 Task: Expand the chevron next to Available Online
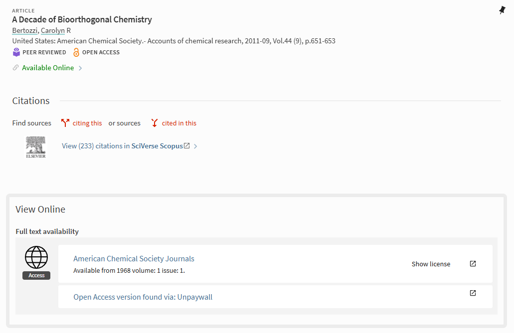click(x=81, y=68)
